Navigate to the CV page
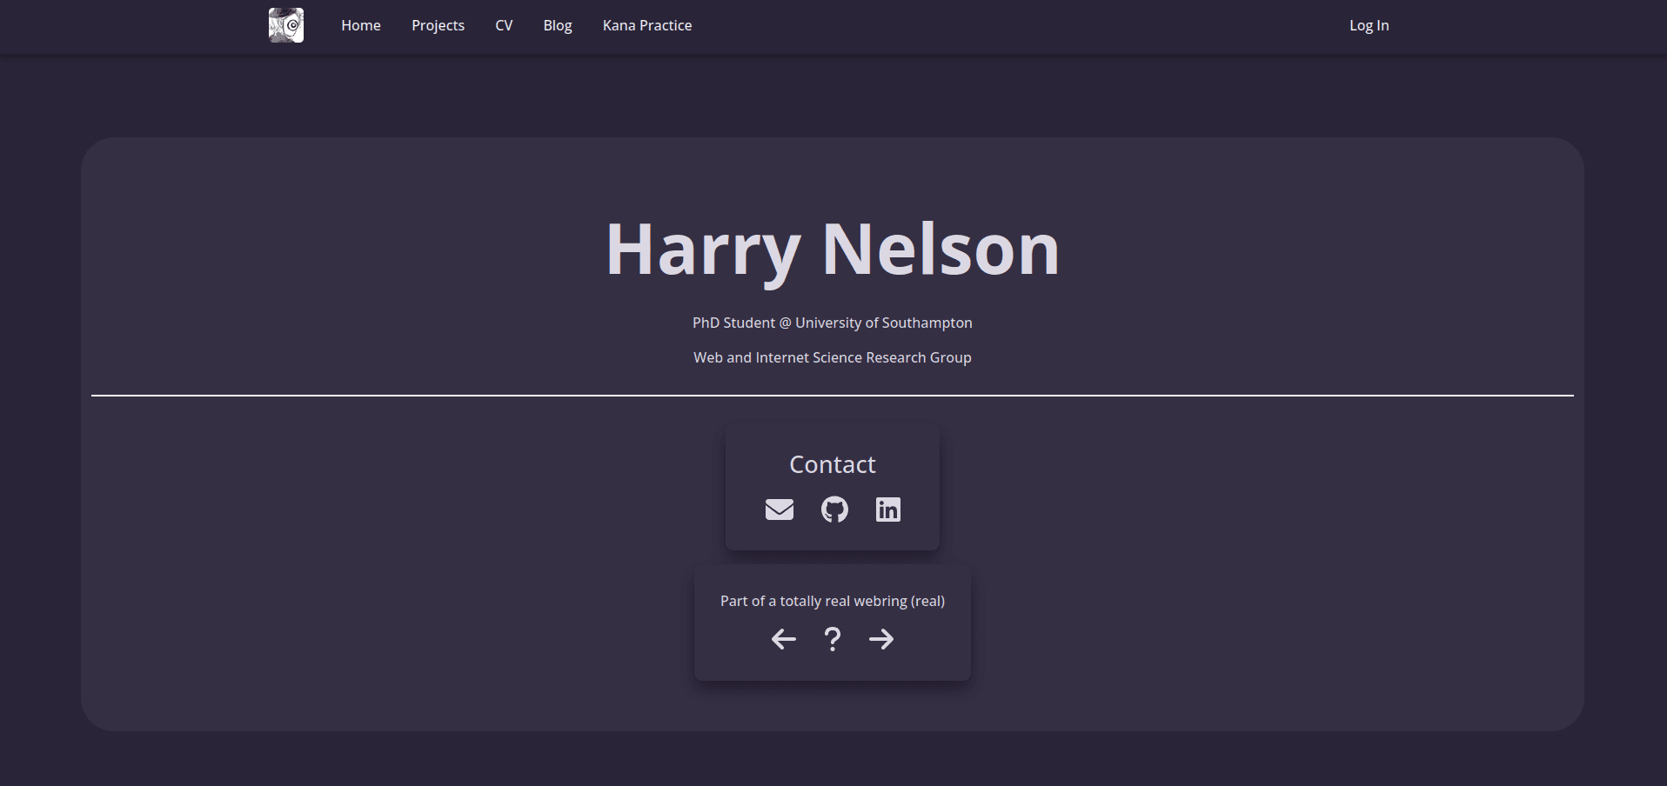The width and height of the screenshot is (1667, 786). pyautogui.click(x=504, y=25)
